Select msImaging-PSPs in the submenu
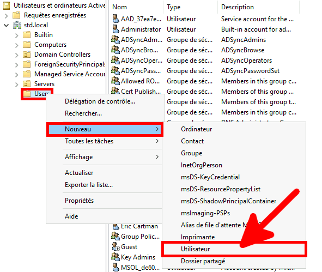This screenshot has width=322, height=272. coord(234,213)
